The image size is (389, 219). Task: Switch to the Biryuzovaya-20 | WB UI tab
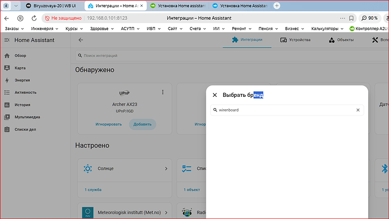(51, 6)
